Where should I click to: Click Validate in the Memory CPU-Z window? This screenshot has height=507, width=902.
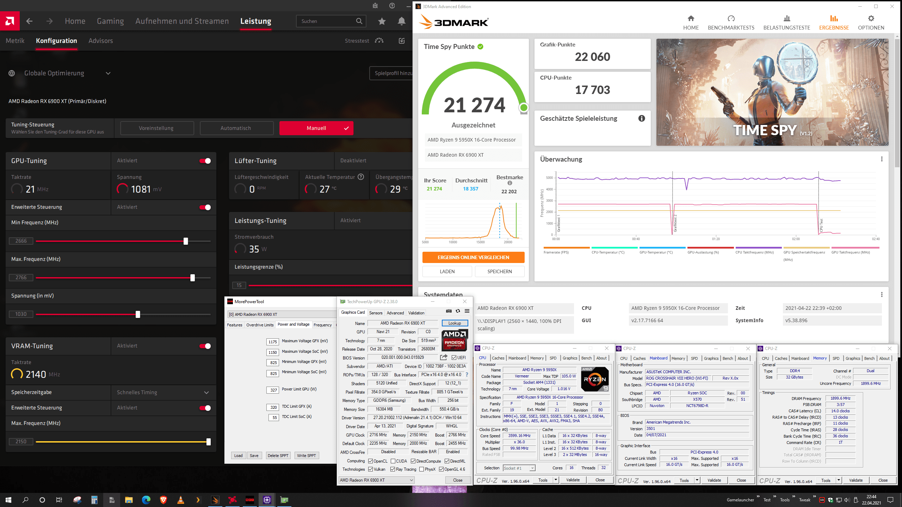click(x=856, y=480)
